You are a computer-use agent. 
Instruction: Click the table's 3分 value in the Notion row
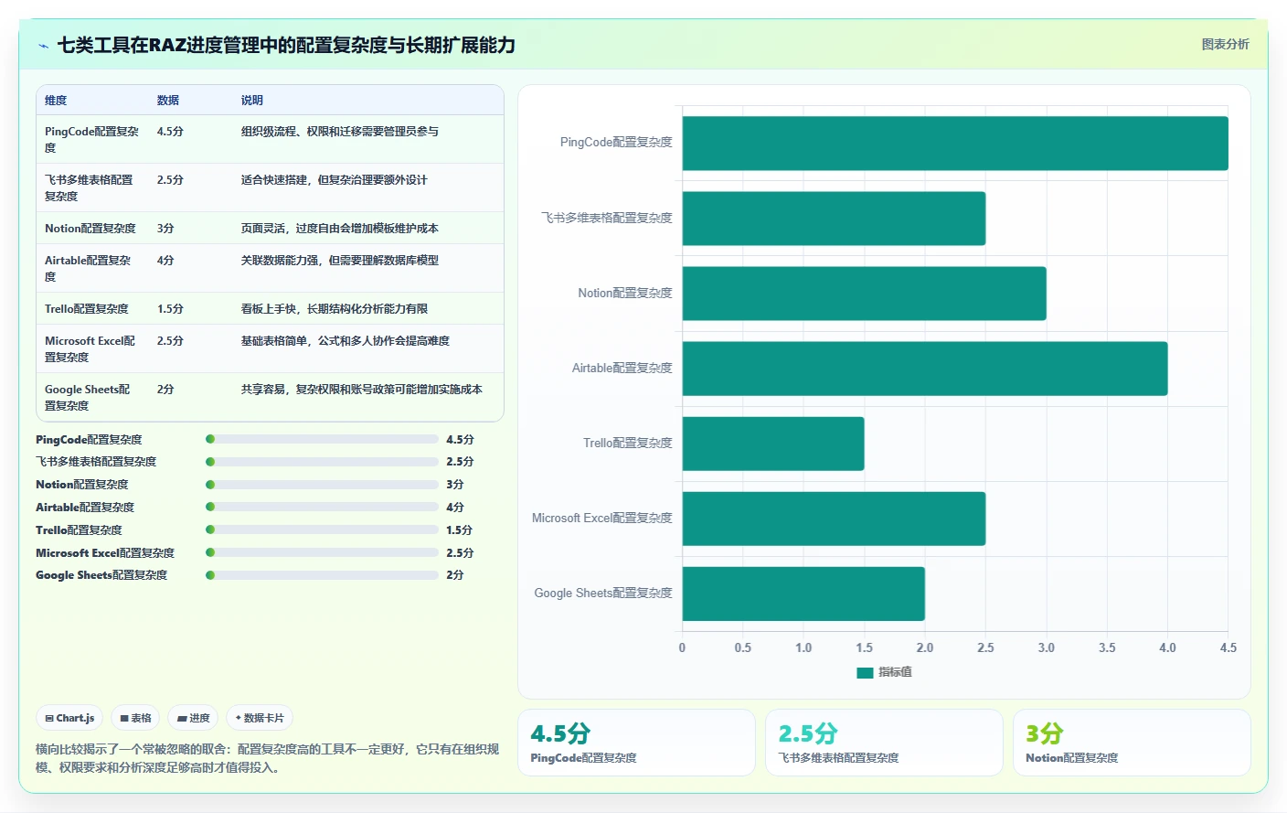(x=165, y=229)
